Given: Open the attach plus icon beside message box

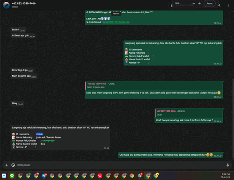Looking at the screenshot, I should pos(7,165).
